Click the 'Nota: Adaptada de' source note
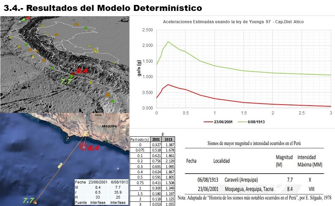335x206 pixels. (x=255, y=198)
